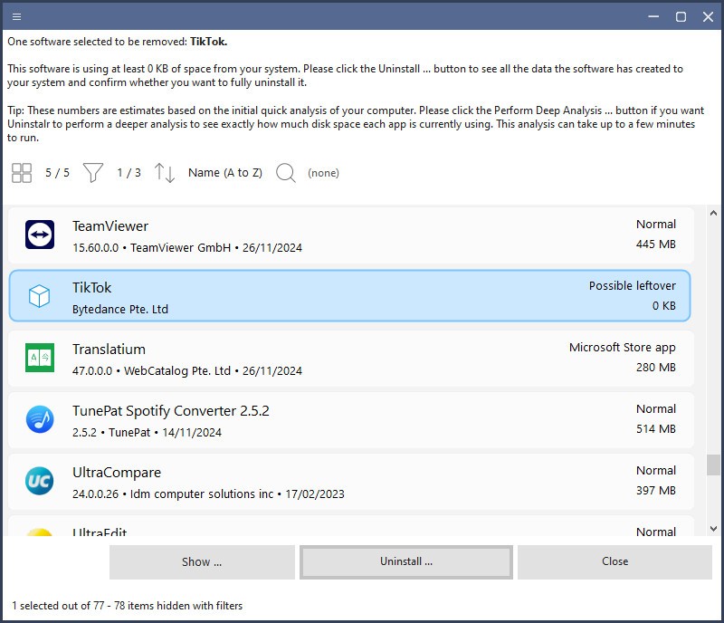Minimize the window
This screenshot has height=623, width=724.
pos(653,17)
